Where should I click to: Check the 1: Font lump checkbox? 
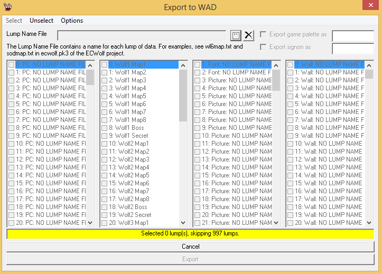pos(197,64)
